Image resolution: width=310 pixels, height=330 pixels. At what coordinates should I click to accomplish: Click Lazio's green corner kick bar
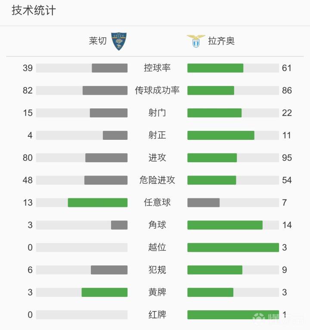coord(225,225)
